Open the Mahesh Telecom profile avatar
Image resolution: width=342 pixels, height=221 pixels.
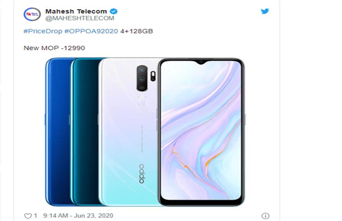(x=32, y=14)
